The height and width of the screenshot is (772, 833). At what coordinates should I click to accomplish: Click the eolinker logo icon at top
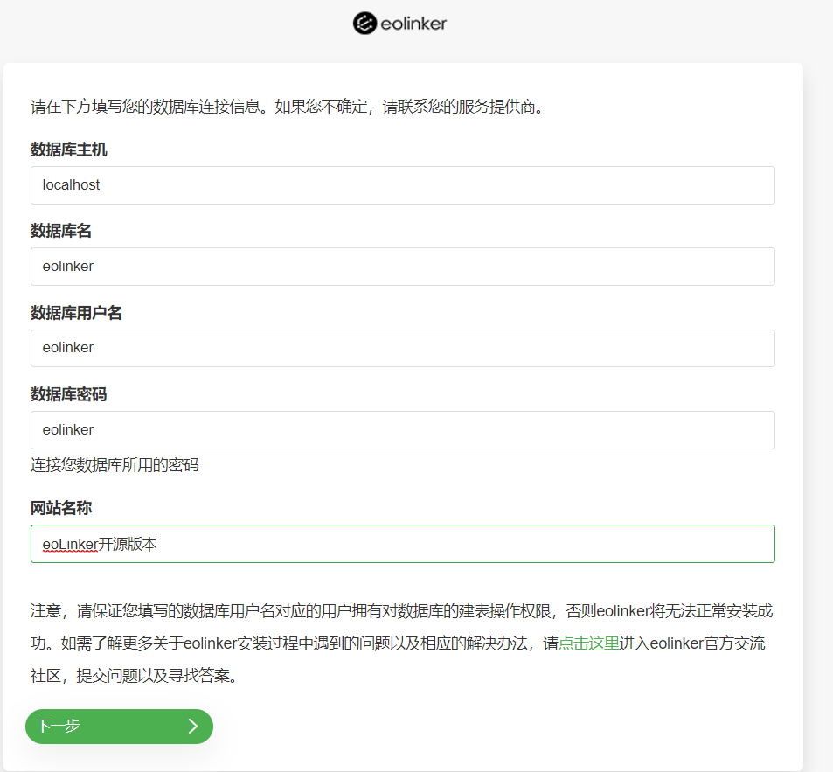point(365,24)
